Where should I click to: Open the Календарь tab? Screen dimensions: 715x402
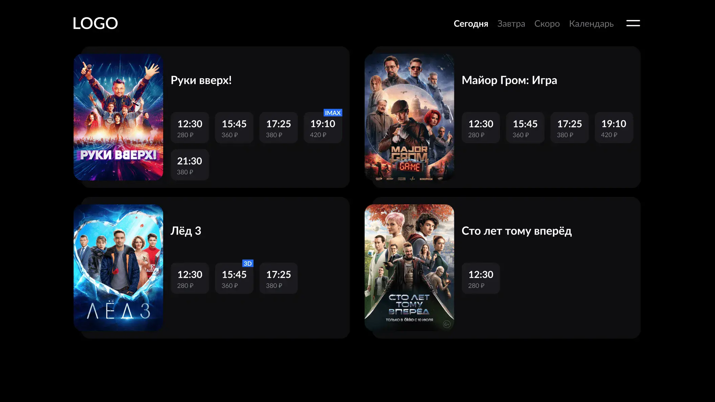pos(591,24)
